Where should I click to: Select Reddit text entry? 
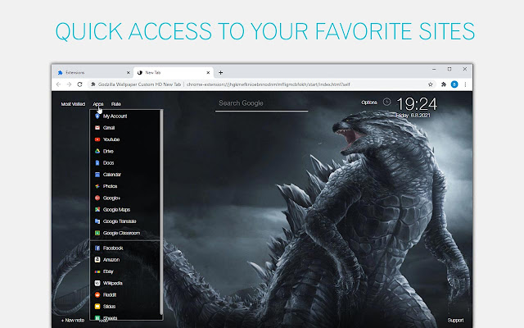[110, 295]
